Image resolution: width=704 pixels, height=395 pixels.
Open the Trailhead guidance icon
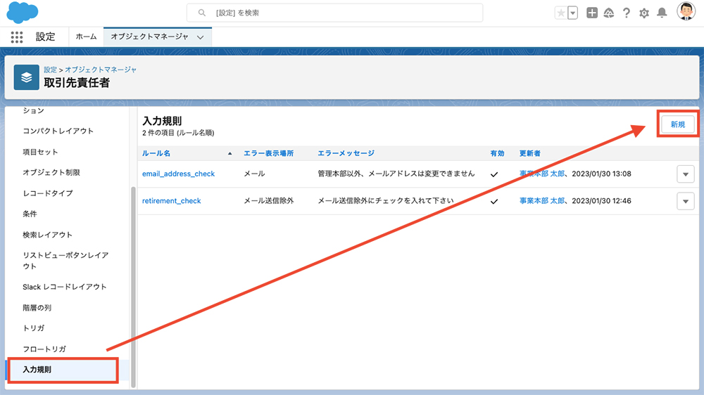pyautogui.click(x=609, y=13)
